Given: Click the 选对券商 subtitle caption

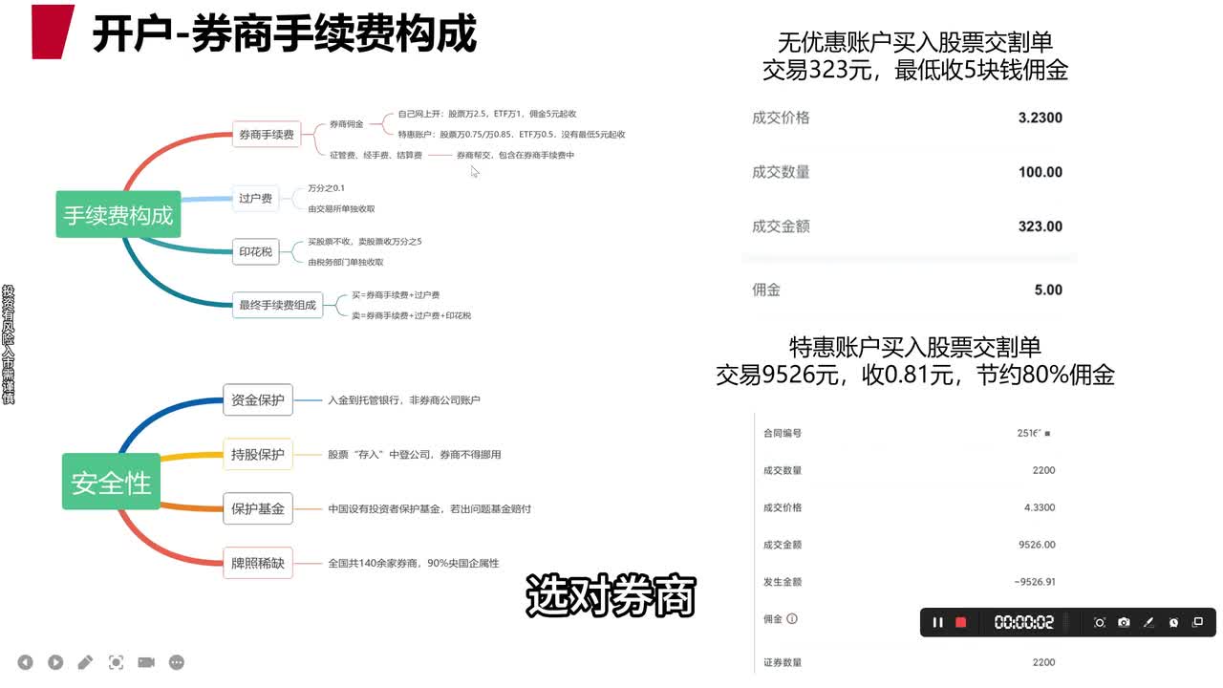Looking at the screenshot, I should [x=611, y=595].
